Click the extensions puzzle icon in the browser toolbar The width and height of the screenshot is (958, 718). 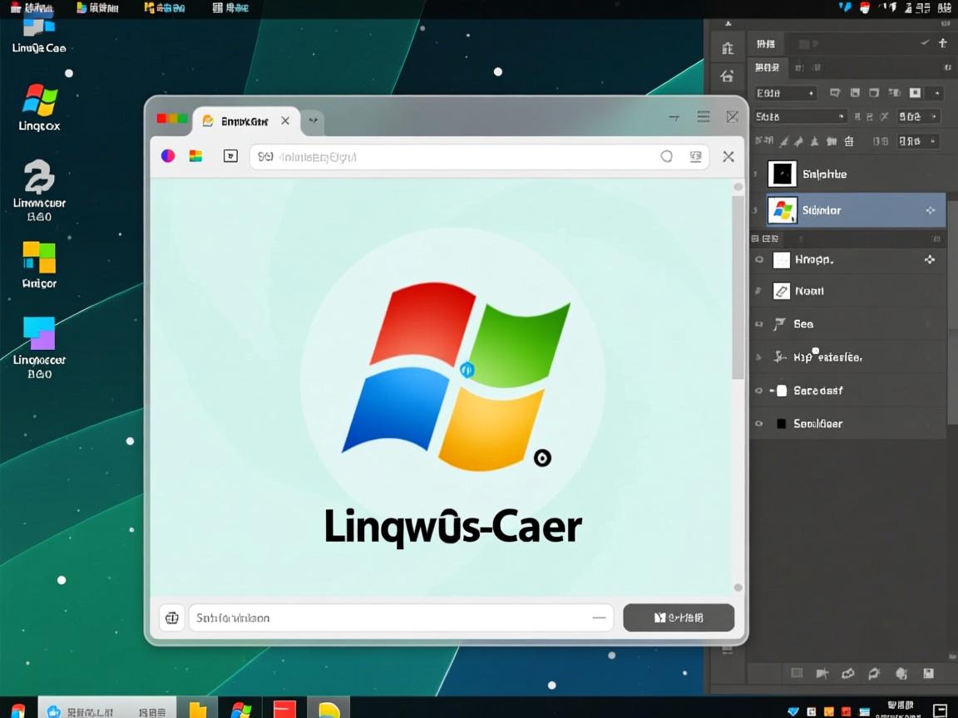(230, 155)
